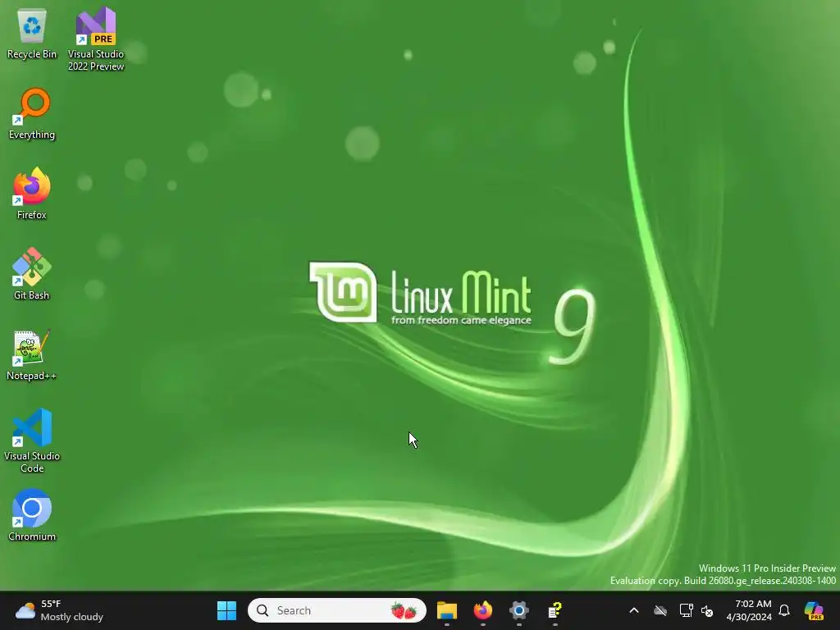840x630 pixels.
Task: Click into the taskbar Search box
Action: click(337, 610)
